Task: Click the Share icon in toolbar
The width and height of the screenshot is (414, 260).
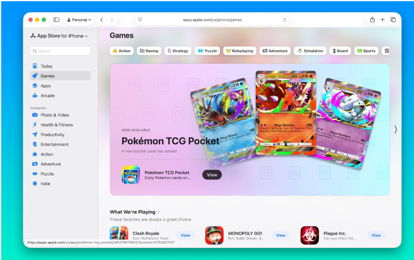Action: [x=372, y=20]
